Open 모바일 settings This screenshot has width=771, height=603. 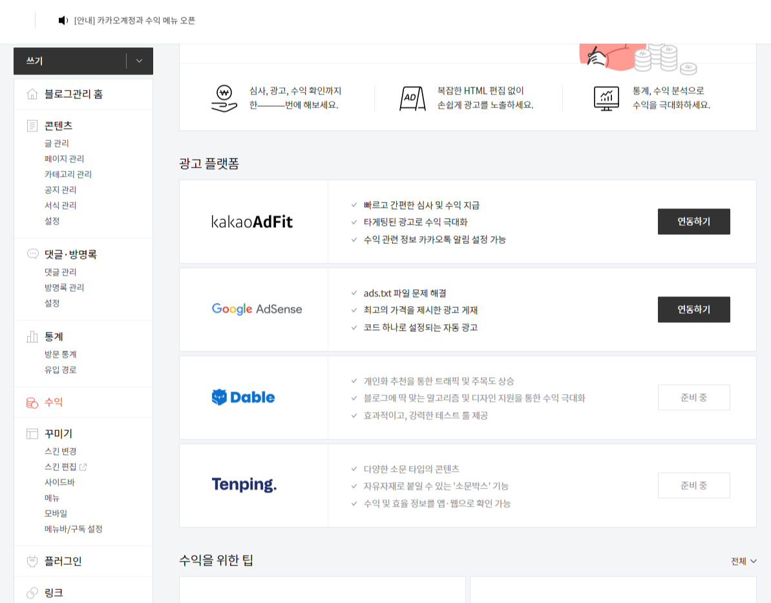click(x=56, y=513)
